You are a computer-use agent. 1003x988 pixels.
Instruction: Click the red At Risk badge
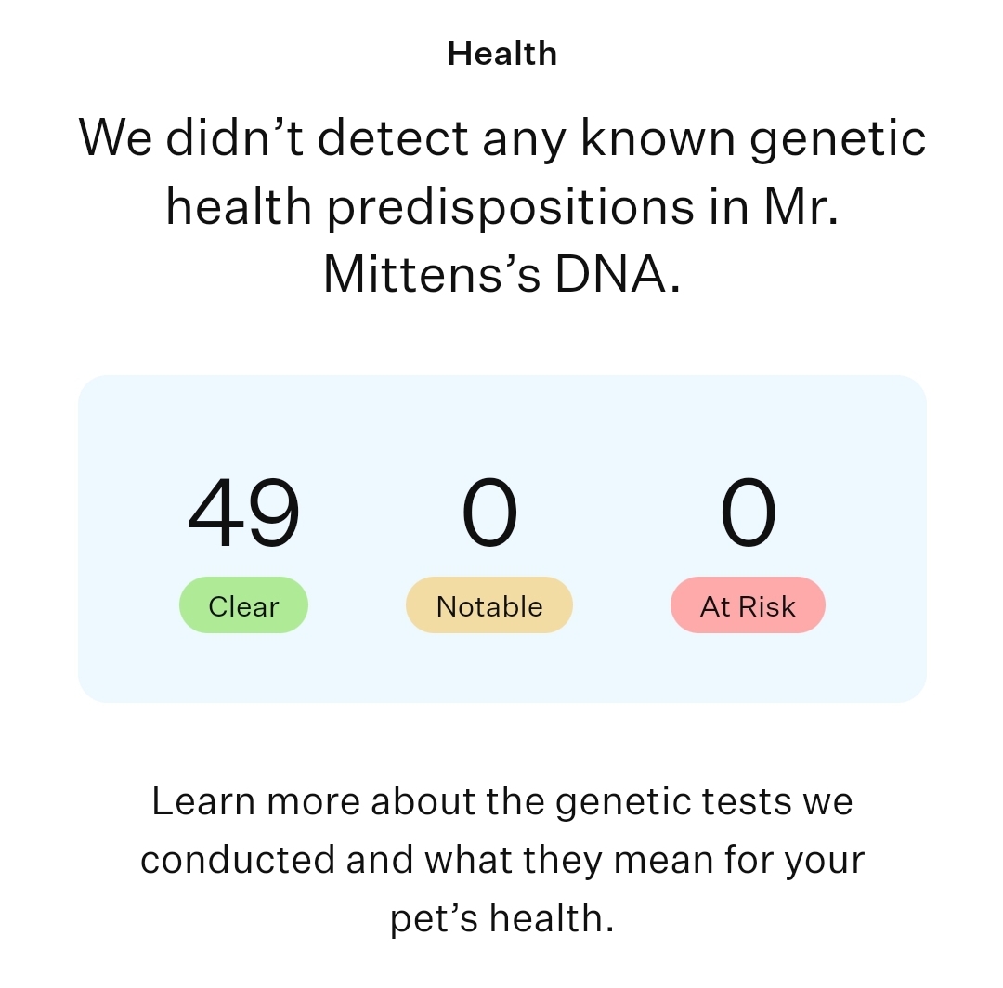pyautogui.click(x=748, y=604)
